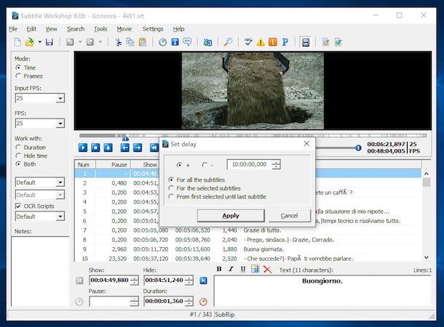The image size is (444, 327).
Task: Expand the arrow beside the open folder icon
Action: tap(39, 42)
